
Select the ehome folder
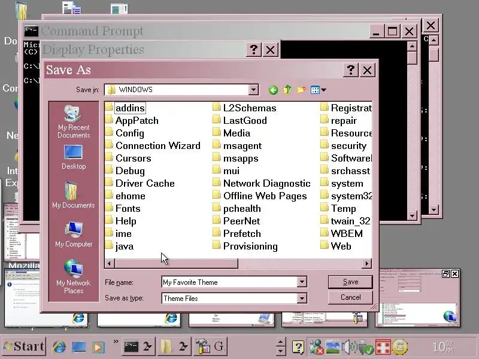pyautogui.click(x=125, y=196)
